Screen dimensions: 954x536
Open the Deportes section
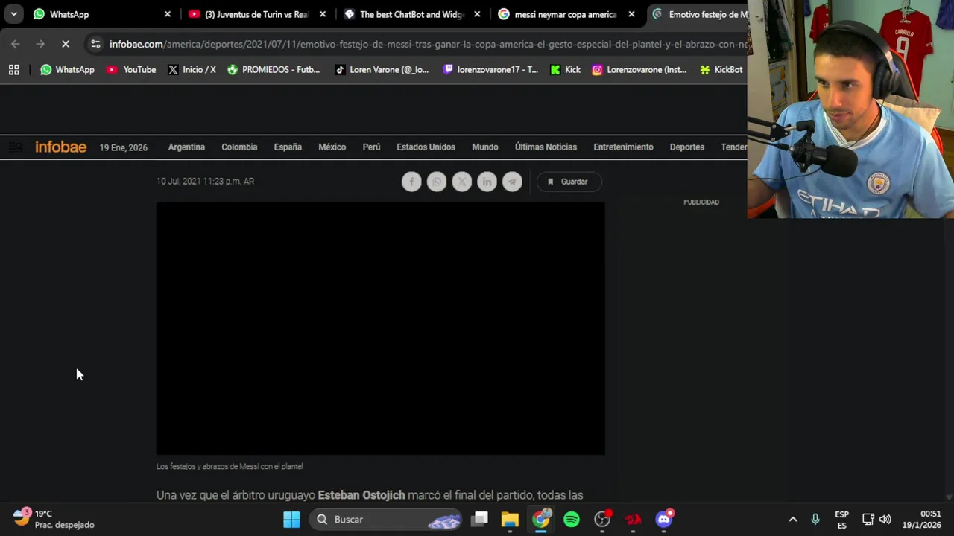(687, 147)
